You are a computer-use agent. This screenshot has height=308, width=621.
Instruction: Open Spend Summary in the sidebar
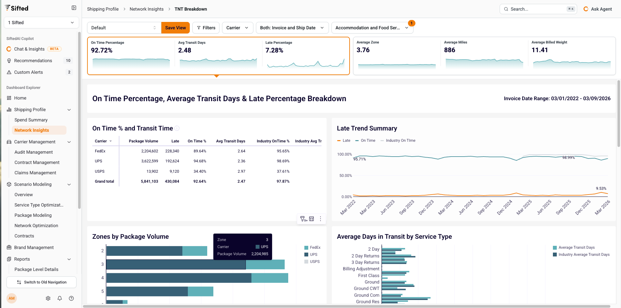coord(31,120)
